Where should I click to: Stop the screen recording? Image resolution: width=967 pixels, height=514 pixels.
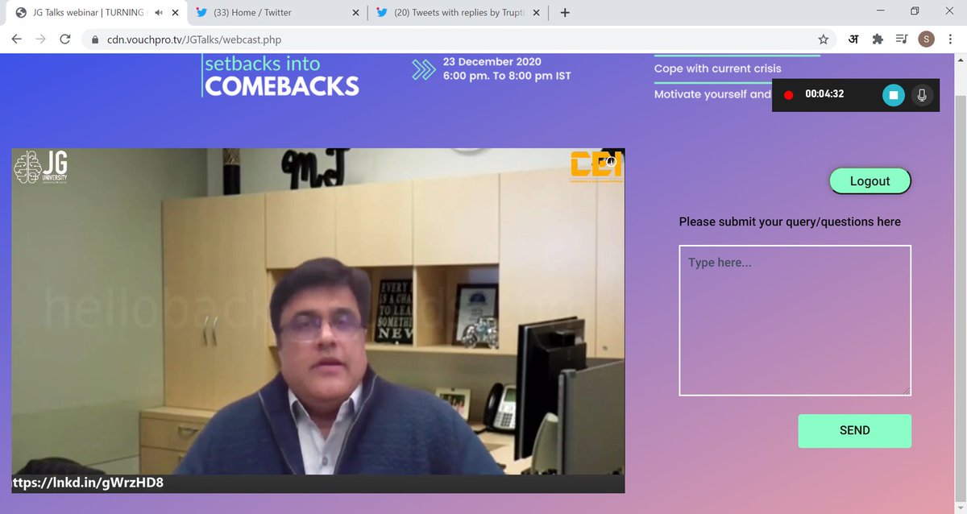(x=893, y=95)
